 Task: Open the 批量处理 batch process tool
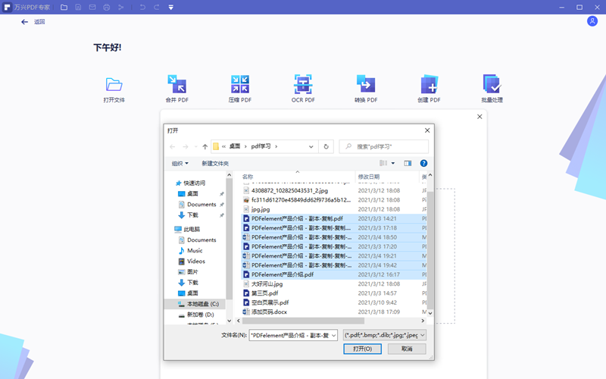tap(492, 84)
